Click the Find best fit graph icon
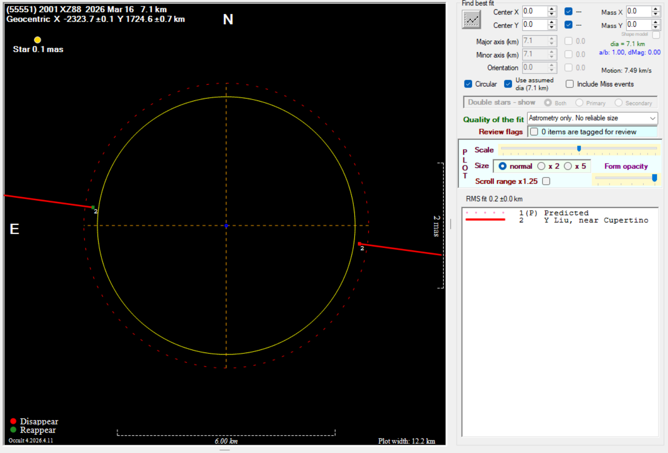Image resolution: width=668 pixels, height=453 pixels. (x=471, y=20)
